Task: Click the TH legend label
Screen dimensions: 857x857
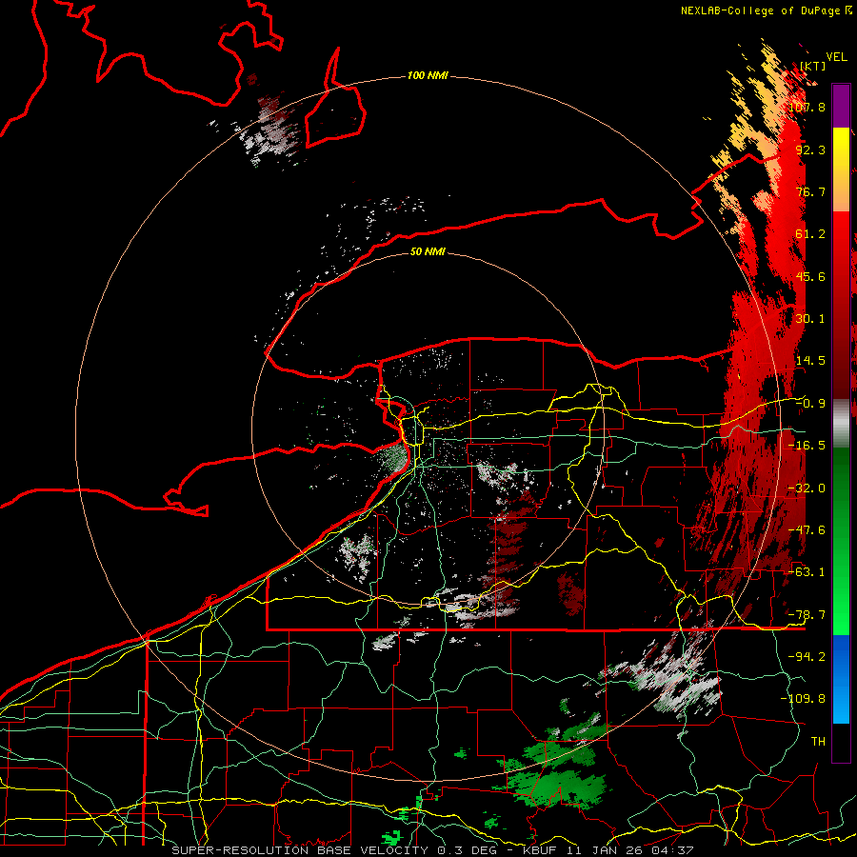Action: click(818, 741)
